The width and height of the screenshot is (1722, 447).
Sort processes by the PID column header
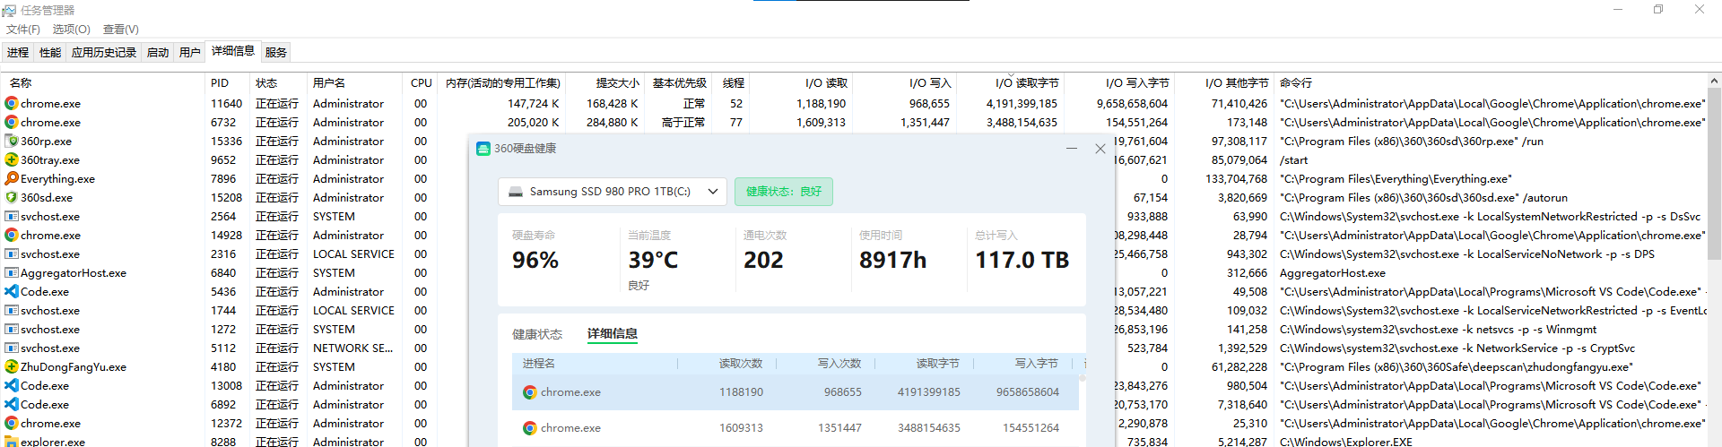(220, 83)
